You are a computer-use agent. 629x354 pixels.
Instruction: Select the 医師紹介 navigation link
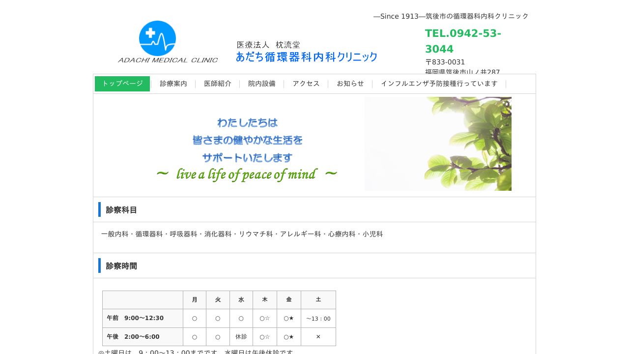click(x=218, y=84)
